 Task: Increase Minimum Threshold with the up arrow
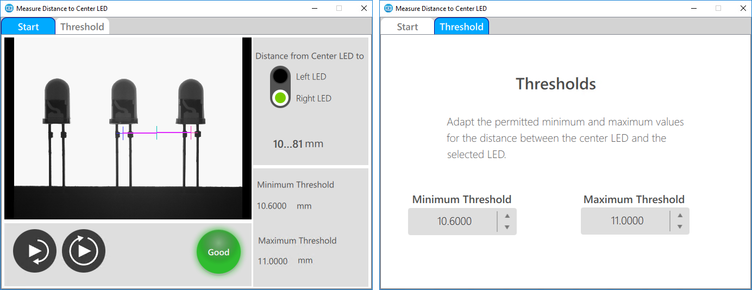click(507, 216)
